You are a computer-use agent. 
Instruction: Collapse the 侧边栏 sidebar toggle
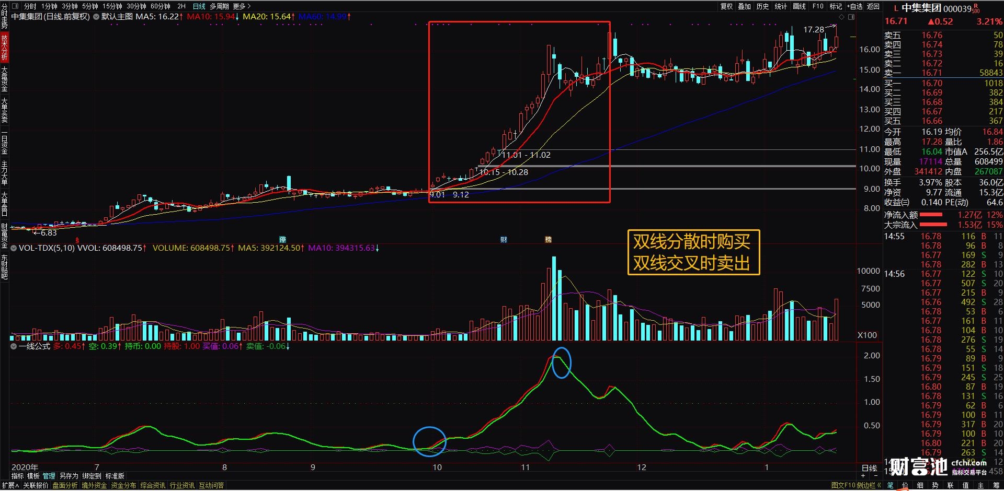coord(869,485)
